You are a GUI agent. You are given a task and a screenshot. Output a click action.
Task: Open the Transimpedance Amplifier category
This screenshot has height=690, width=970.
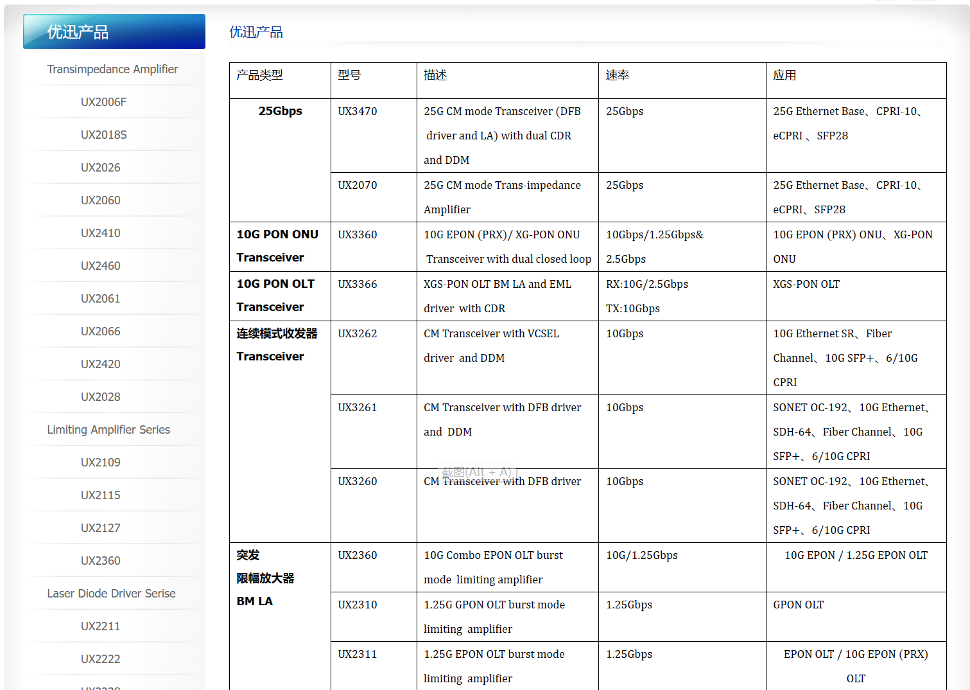point(112,69)
